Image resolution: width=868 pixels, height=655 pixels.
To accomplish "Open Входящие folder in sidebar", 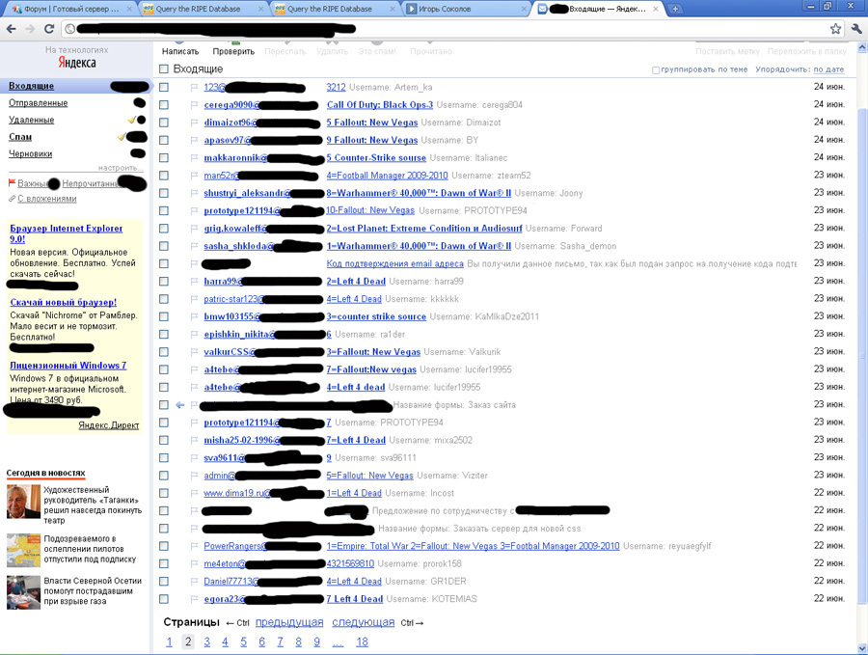I will (x=31, y=86).
